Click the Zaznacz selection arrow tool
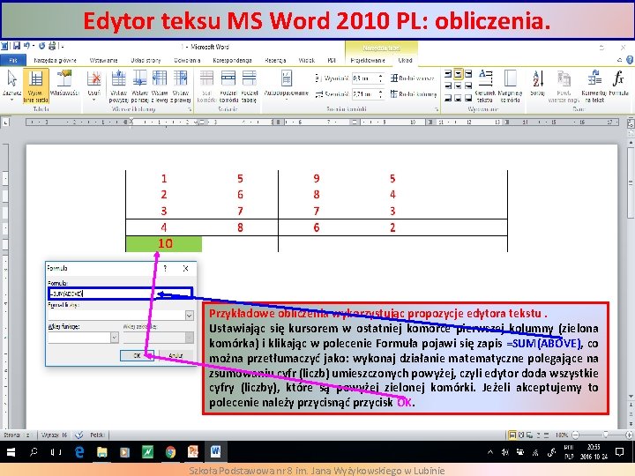The height and width of the screenshot is (476, 635). (x=11, y=85)
